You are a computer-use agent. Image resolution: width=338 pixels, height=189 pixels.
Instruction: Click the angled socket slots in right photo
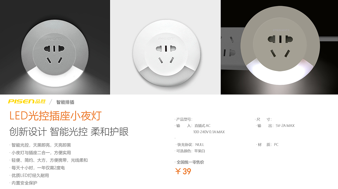coord(280,53)
